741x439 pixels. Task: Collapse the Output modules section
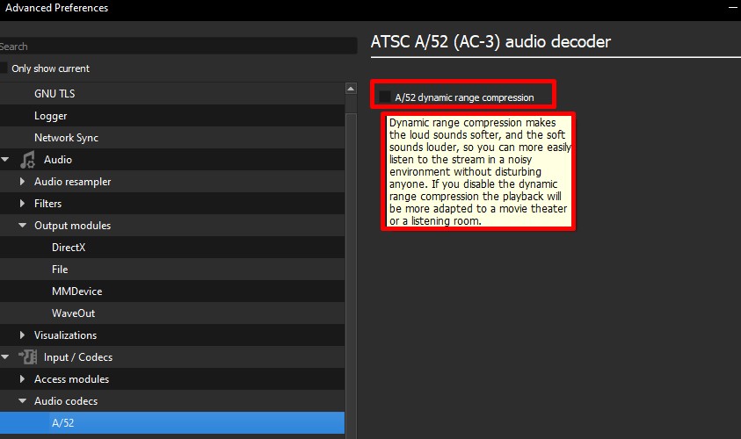[22, 225]
